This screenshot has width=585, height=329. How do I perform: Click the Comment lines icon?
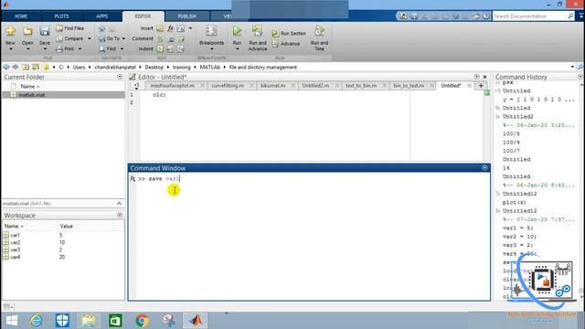(x=160, y=38)
